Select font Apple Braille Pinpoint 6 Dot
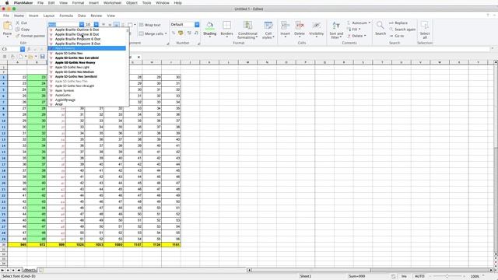This screenshot has width=498, height=280. (x=87, y=39)
